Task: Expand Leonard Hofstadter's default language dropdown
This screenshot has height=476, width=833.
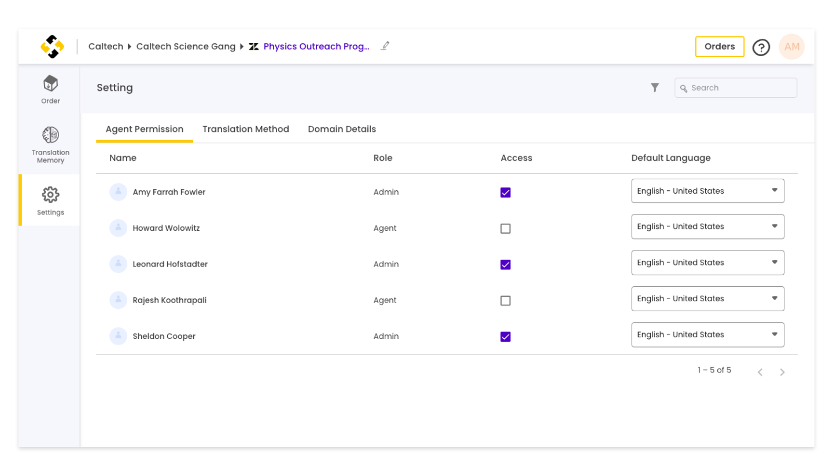Action: [707, 263]
